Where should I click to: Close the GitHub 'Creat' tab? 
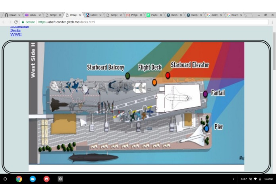click(19, 15)
